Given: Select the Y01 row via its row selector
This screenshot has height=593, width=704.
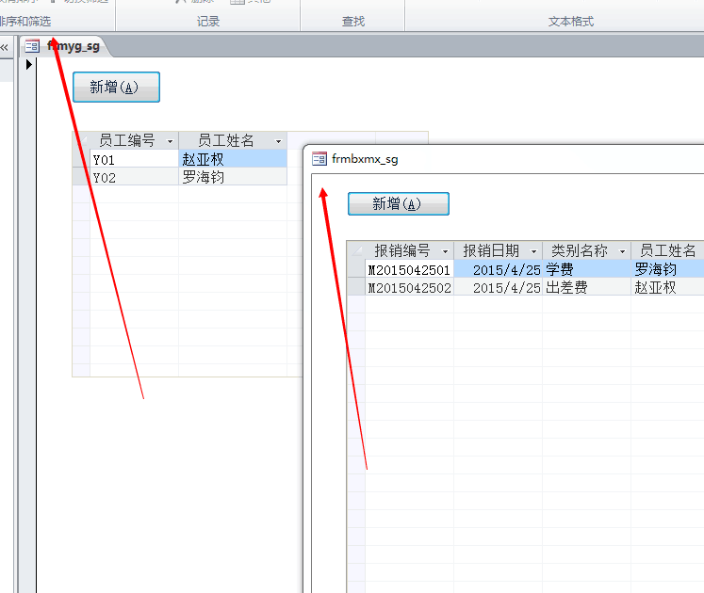Looking at the screenshot, I should tap(81, 159).
